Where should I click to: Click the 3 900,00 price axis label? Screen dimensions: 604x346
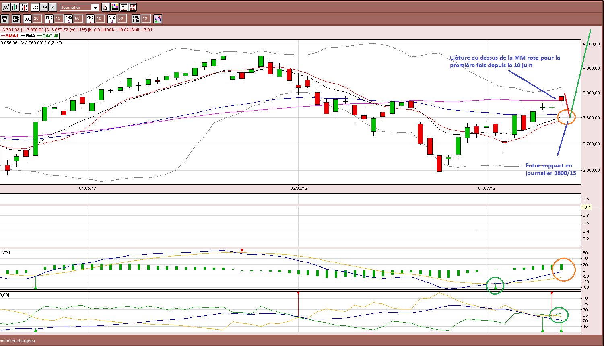(x=591, y=93)
